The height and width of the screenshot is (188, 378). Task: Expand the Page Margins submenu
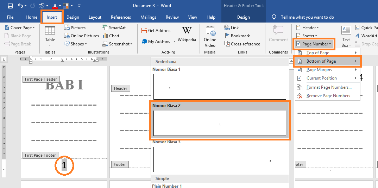pyautogui.click(x=328, y=70)
